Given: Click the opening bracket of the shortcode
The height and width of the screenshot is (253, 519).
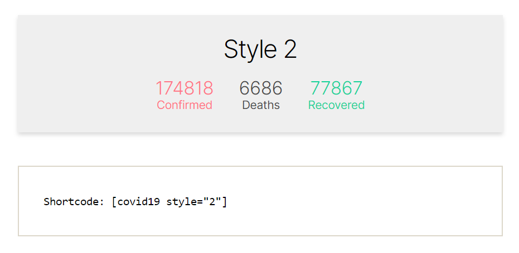Looking at the screenshot, I should (x=114, y=201).
